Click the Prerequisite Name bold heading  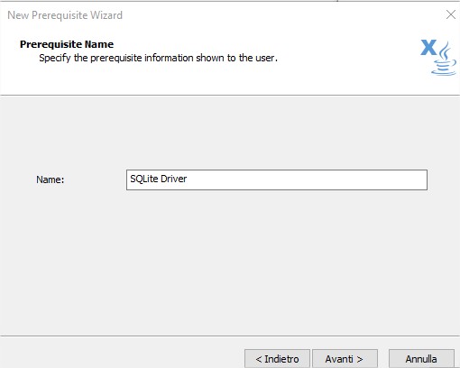(67, 44)
